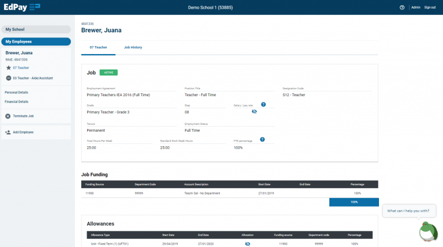Viewport: 443px width, 247px height.
Task: Switch to the 07 Teacher tab
Action: 98,47
